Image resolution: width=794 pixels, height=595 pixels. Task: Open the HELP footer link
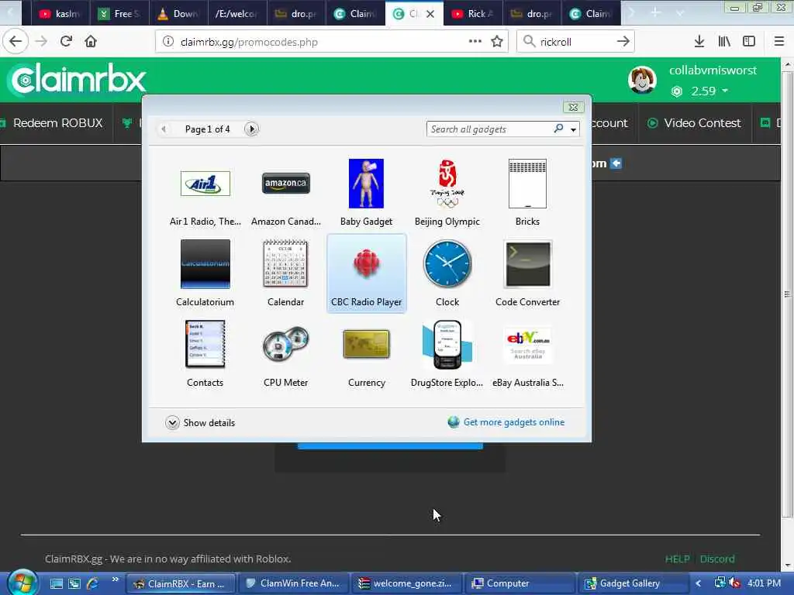click(677, 559)
